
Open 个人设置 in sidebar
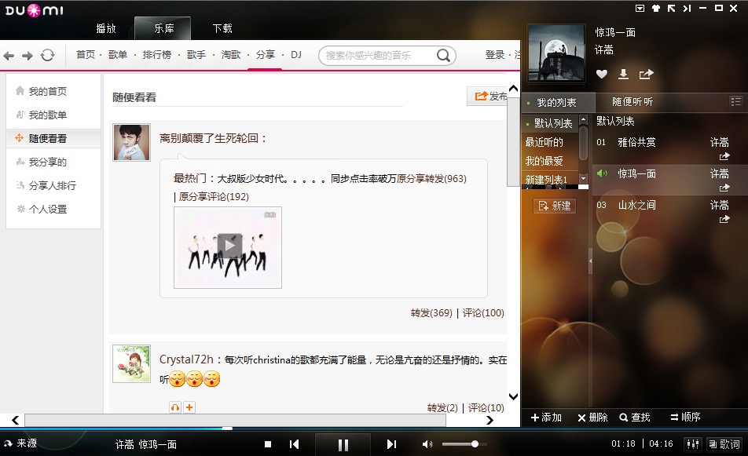[47, 210]
